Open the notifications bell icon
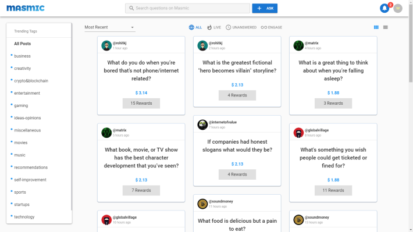 tap(384, 8)
